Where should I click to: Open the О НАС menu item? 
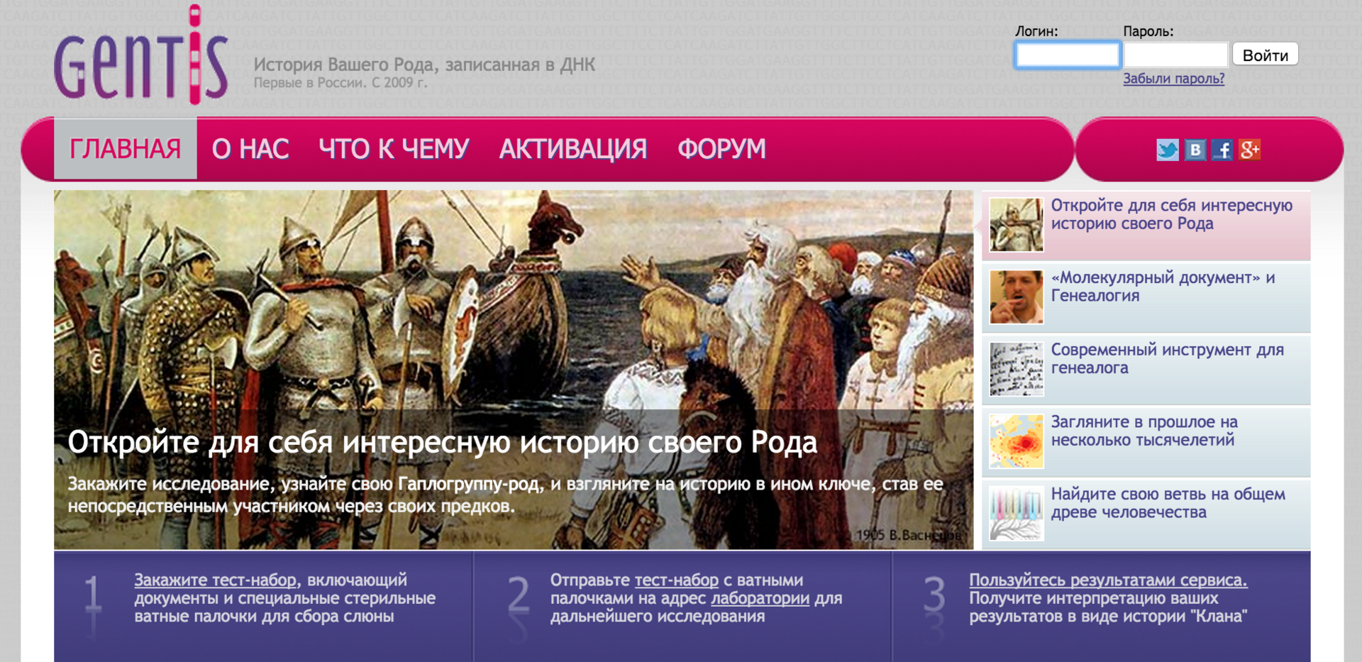(250, 149)
